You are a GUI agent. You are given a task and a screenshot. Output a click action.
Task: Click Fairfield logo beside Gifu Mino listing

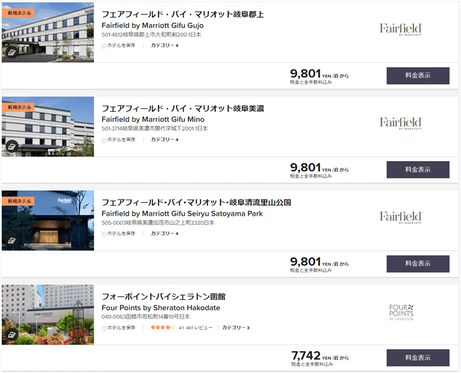[x=401, y=123]
